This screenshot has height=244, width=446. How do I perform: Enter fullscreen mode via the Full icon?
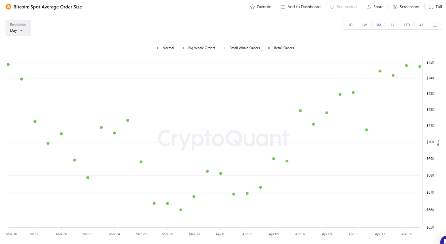coord(435,6)
